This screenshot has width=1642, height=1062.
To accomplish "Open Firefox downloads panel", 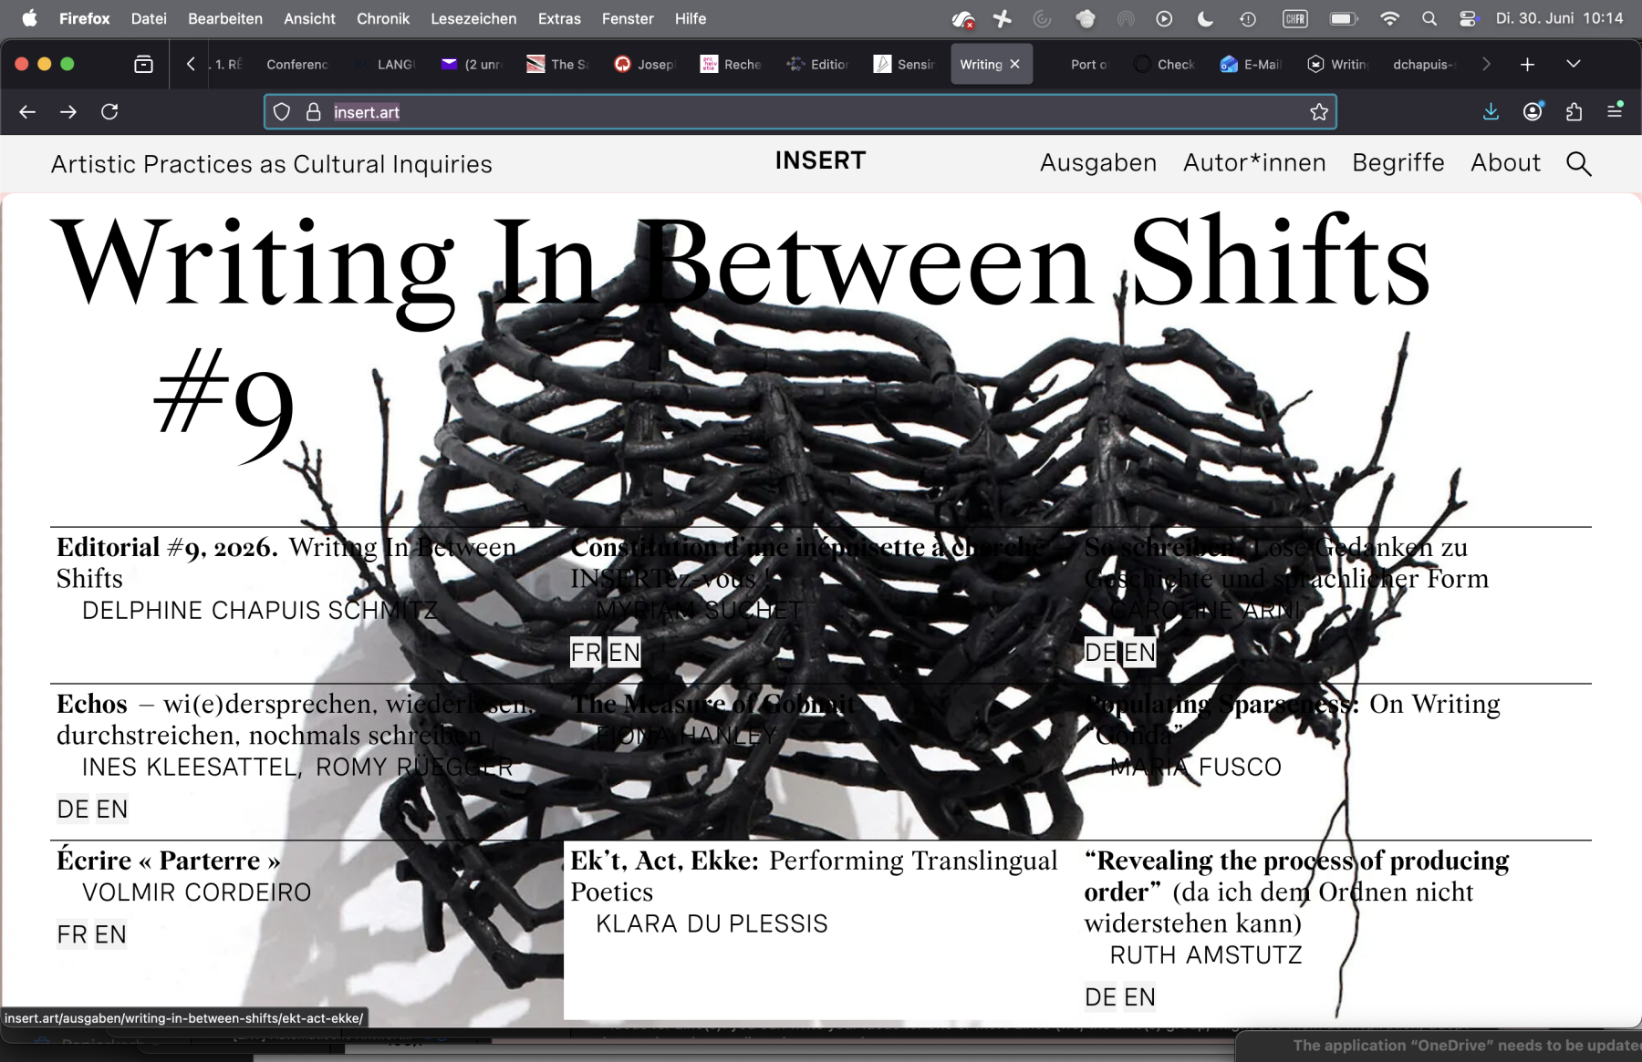I will (x=1491, y=111).
